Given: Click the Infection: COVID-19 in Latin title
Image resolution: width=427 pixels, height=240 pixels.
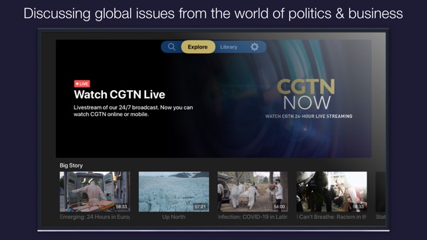Looking at the screenshot, I should pos(253,217).
